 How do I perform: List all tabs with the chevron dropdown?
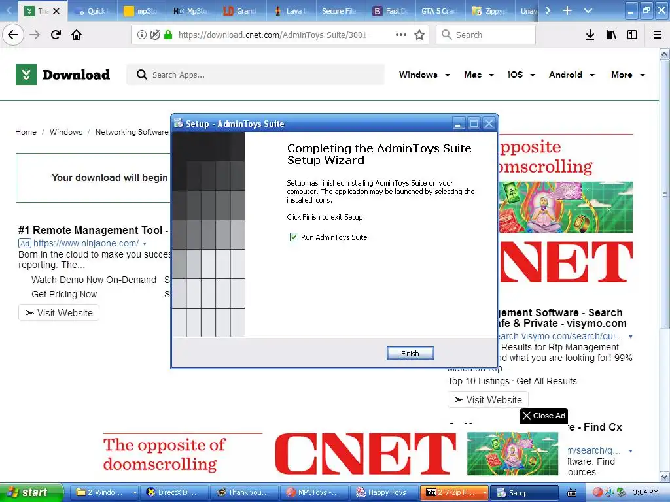pyautogui.click(x=588, y=10)
